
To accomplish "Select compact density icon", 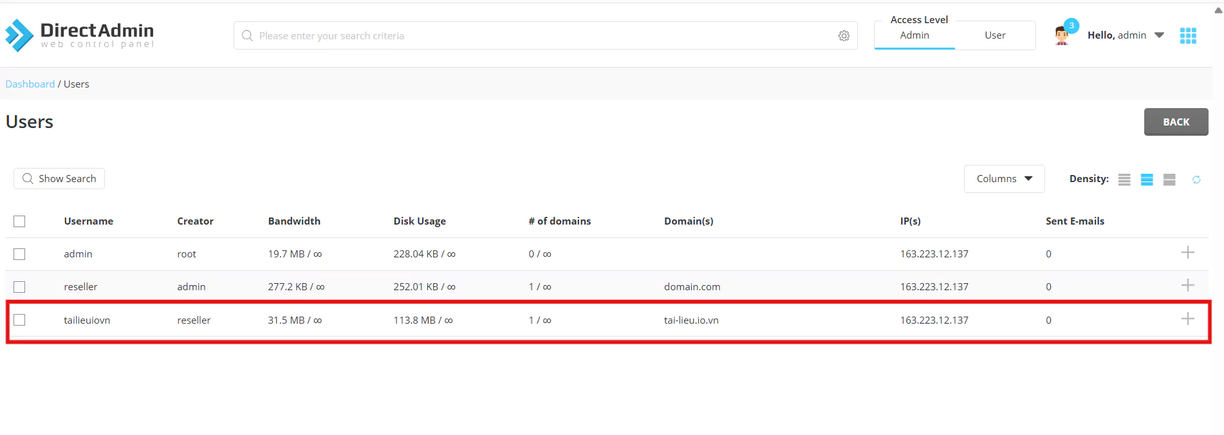I will point(1124,180).
